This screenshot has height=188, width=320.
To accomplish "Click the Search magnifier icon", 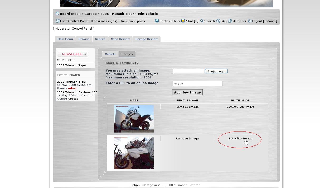I will pos(202,21).
